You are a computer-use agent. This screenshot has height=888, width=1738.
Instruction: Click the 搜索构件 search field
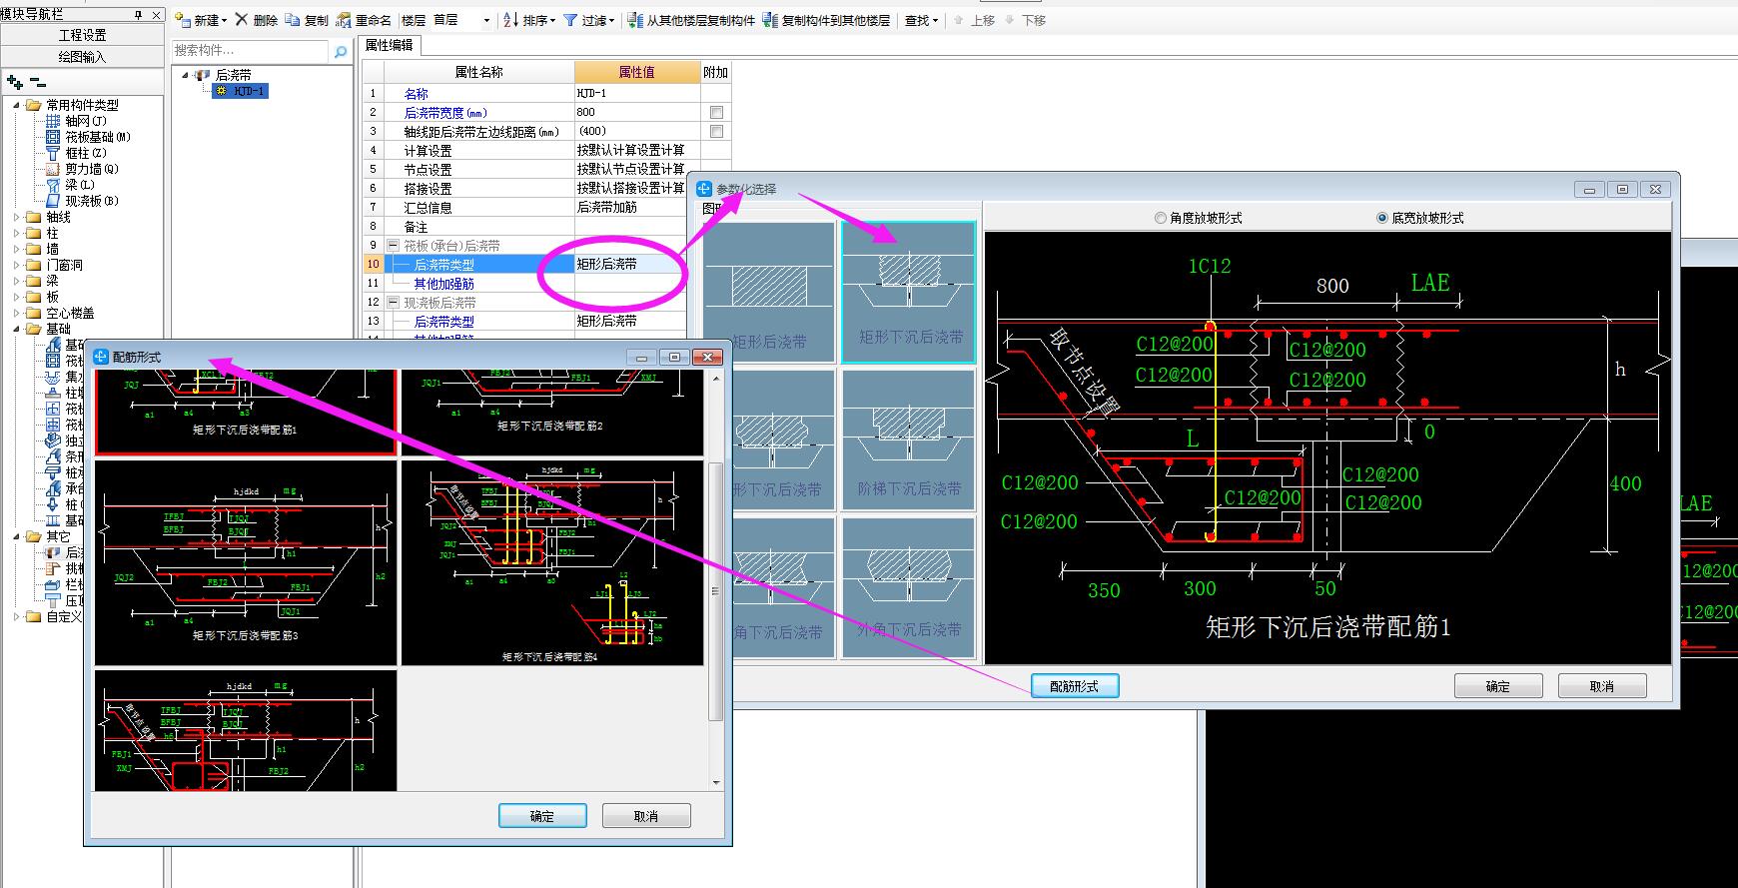(x=250, y=51)
